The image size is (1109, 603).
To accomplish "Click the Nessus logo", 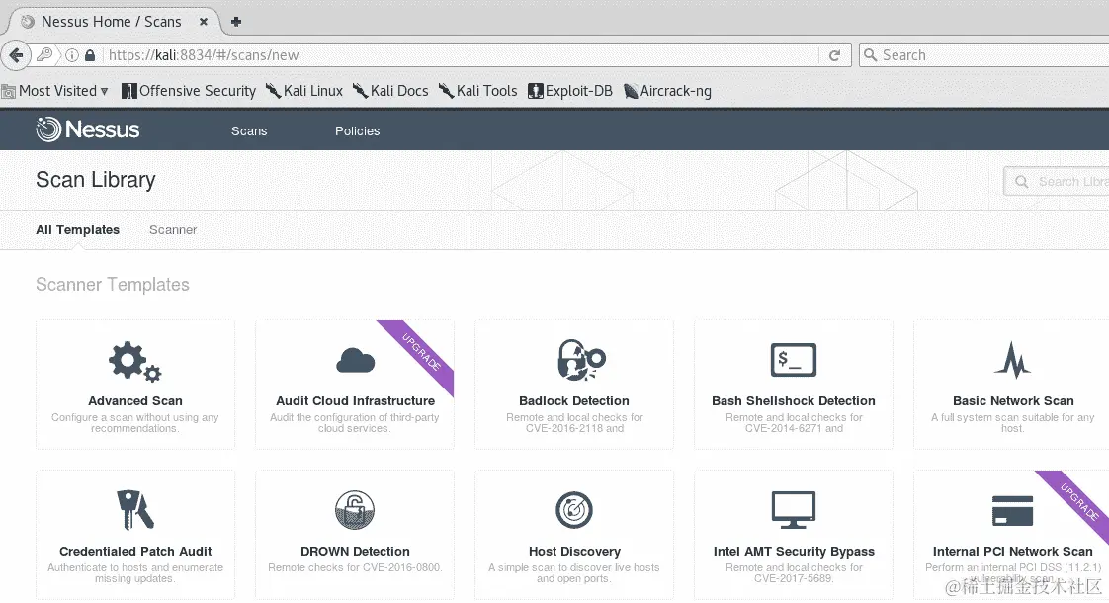I will point(88,129).
